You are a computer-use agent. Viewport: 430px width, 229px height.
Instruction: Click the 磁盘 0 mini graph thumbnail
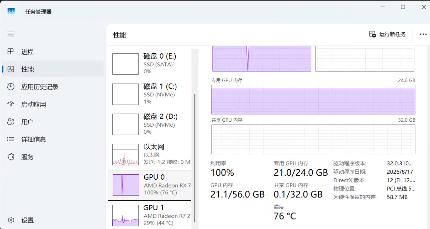point(126,64)
